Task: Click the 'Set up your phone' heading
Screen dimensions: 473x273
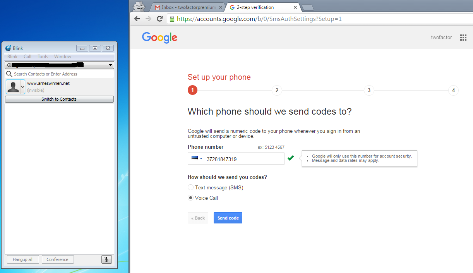Action: pyautogui.click(x=219, y=77)
